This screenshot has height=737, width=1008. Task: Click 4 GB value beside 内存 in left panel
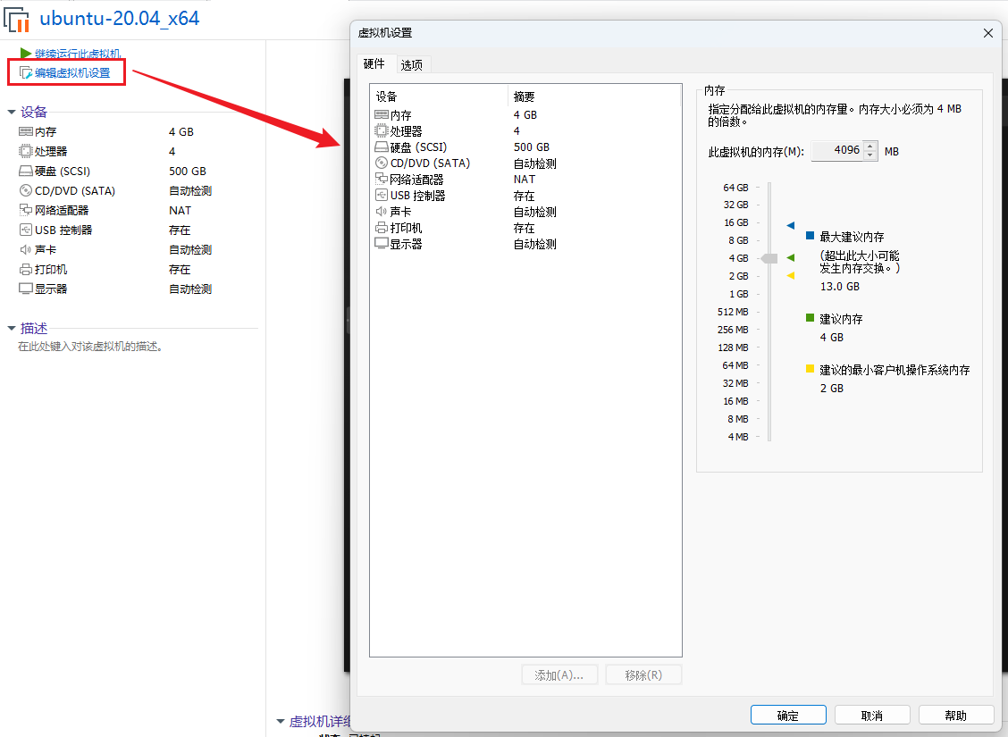[181, 131]
